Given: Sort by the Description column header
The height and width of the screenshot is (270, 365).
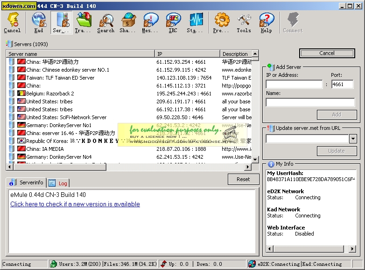Looking at the screenshot, I should point(236,54).
